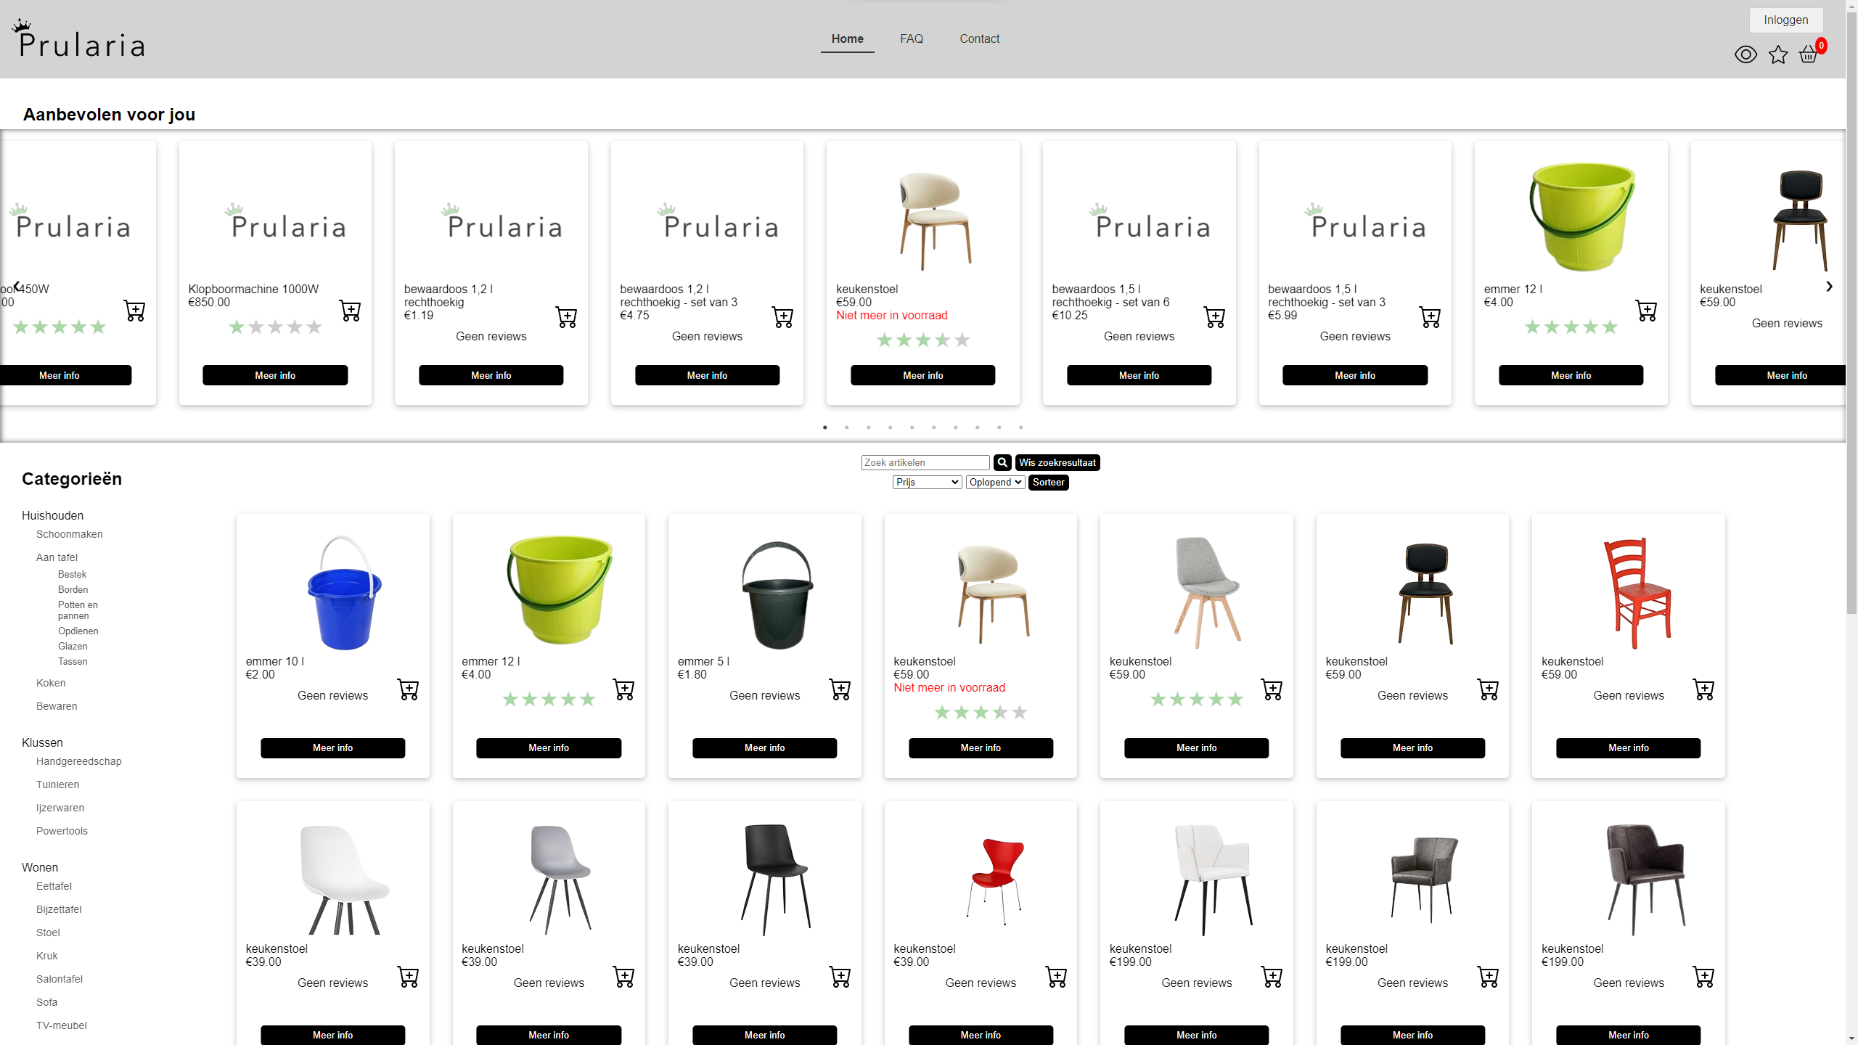The width and height of the screenshot is (1858, 1045).
Task: Click next arrow on recommendations carousel
Action: click(1829, 287)
